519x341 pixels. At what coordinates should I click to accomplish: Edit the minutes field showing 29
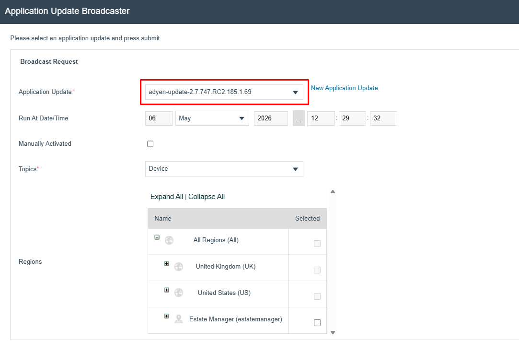(352, 118)
